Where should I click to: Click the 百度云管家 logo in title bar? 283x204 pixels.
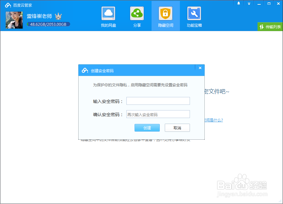(x=8, y=5)
